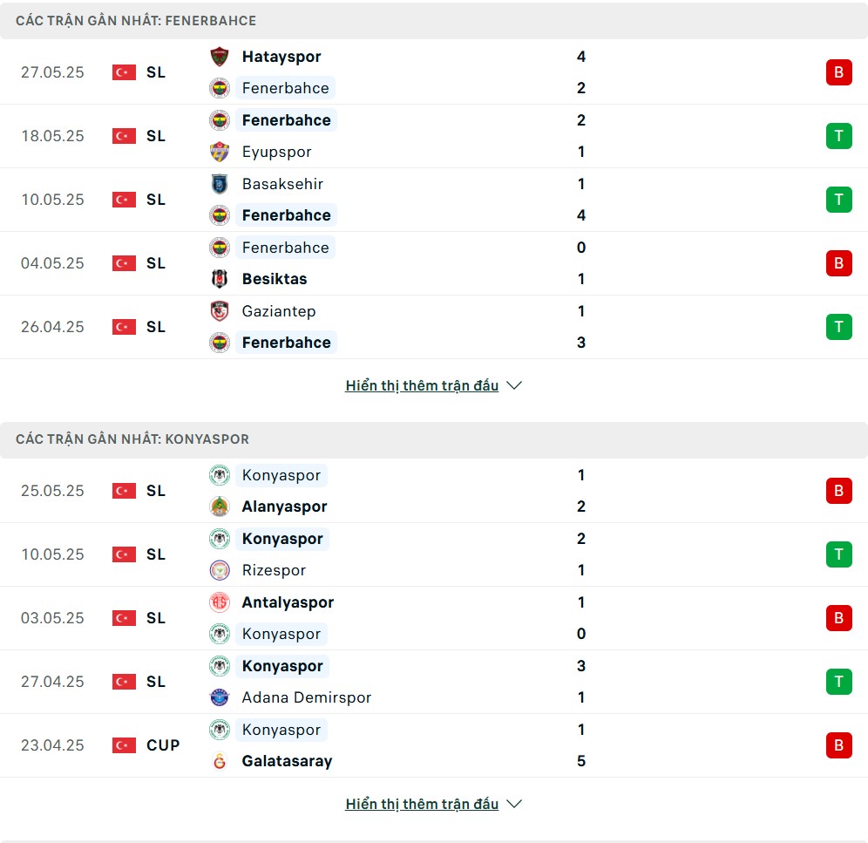Screen dimensions: 868x843
Task: Click red B result badge for Hatayspor match
Action: [x=838, y=72]
